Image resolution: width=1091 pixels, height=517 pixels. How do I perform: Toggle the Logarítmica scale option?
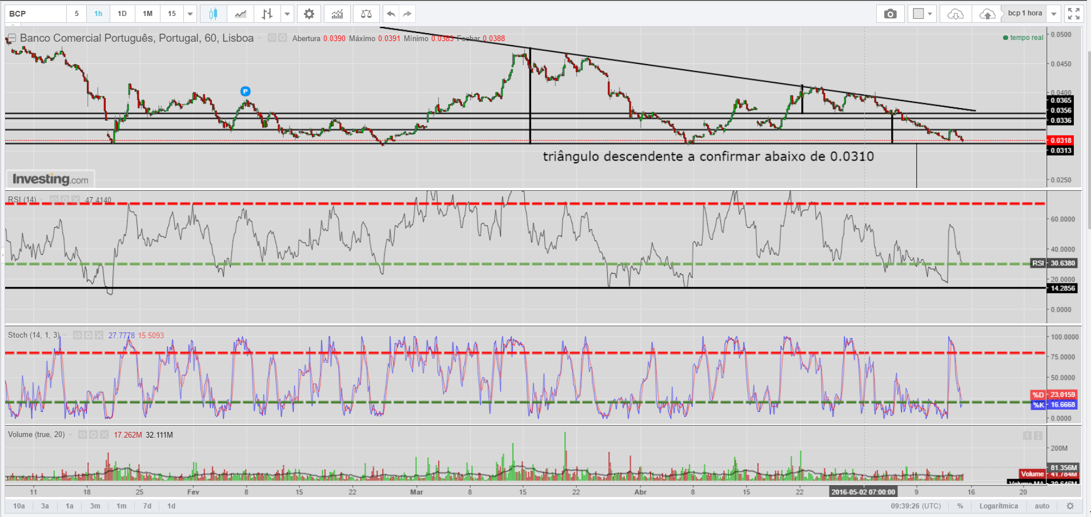tap(998, 506)
